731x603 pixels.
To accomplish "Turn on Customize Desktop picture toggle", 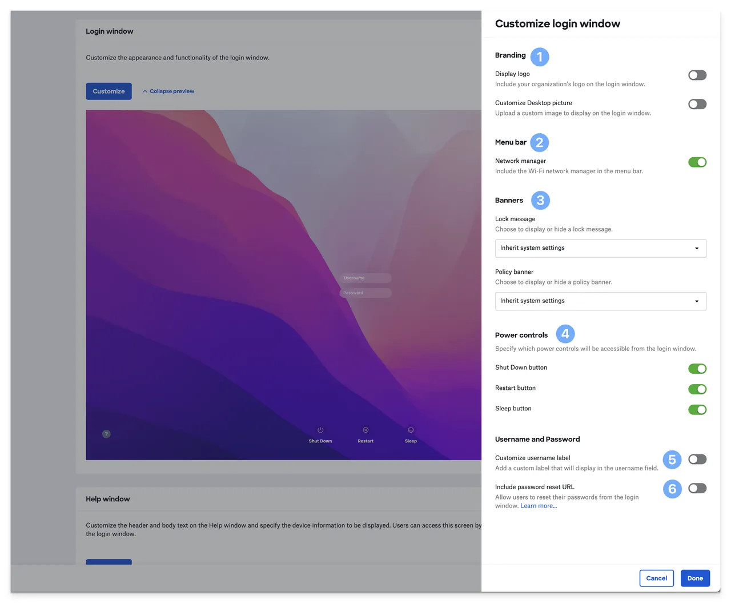I will click(x=697, y=104).
